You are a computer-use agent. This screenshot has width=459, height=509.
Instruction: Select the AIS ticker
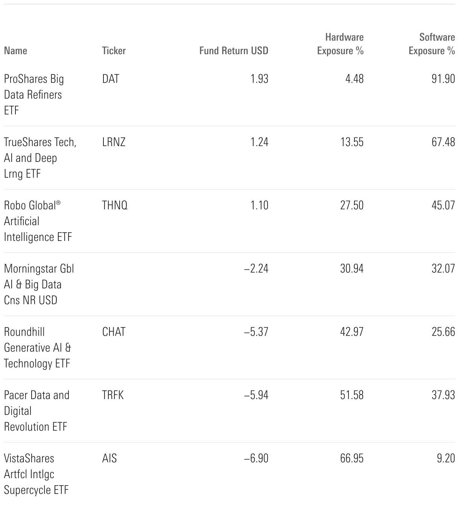pos(109,458)
